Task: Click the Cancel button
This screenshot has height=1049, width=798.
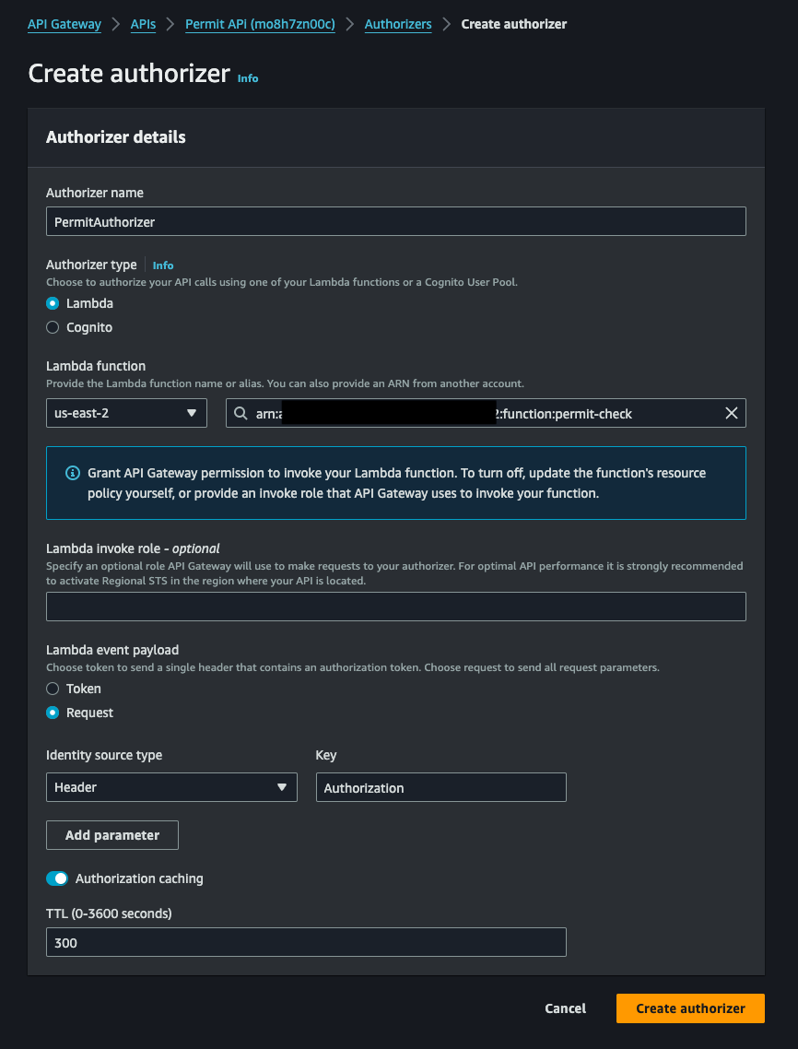Action: coord(565,1008)
